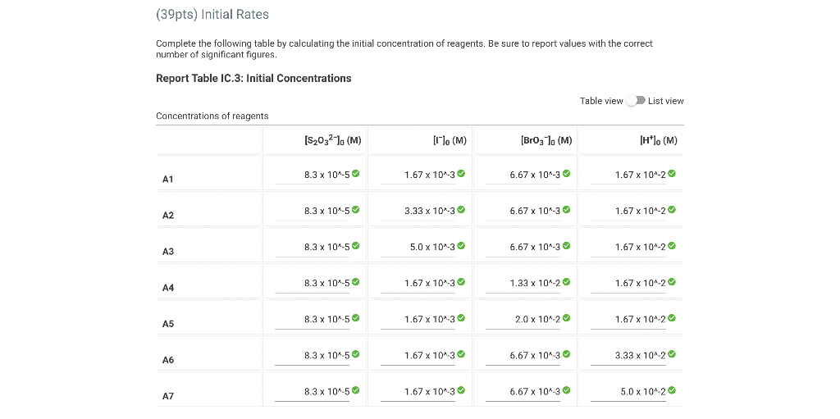
Task: Click green checkmark for A7 thiosulfate concentration
Action: coord(356,390)
